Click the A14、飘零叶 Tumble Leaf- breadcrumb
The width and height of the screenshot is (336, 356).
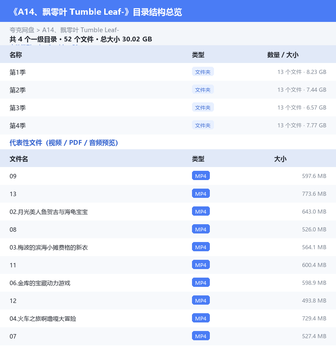[x=81, y=30]
